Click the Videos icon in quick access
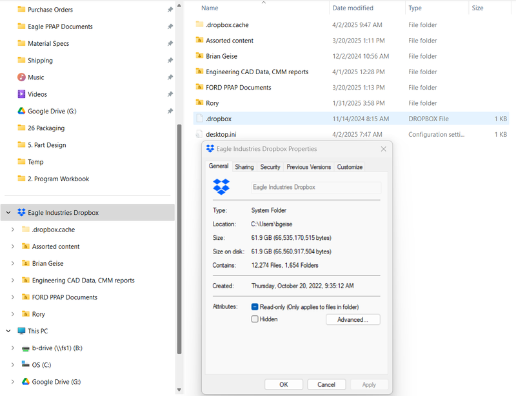 [x=22, y=94]
